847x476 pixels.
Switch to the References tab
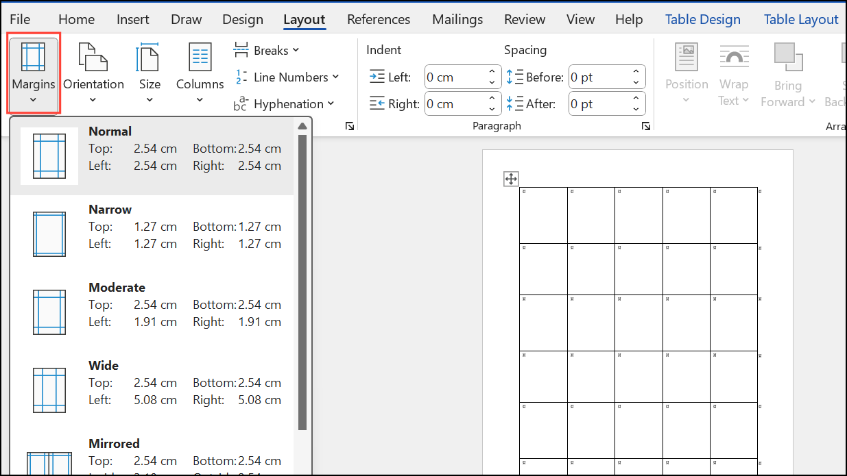pos(379,19)
